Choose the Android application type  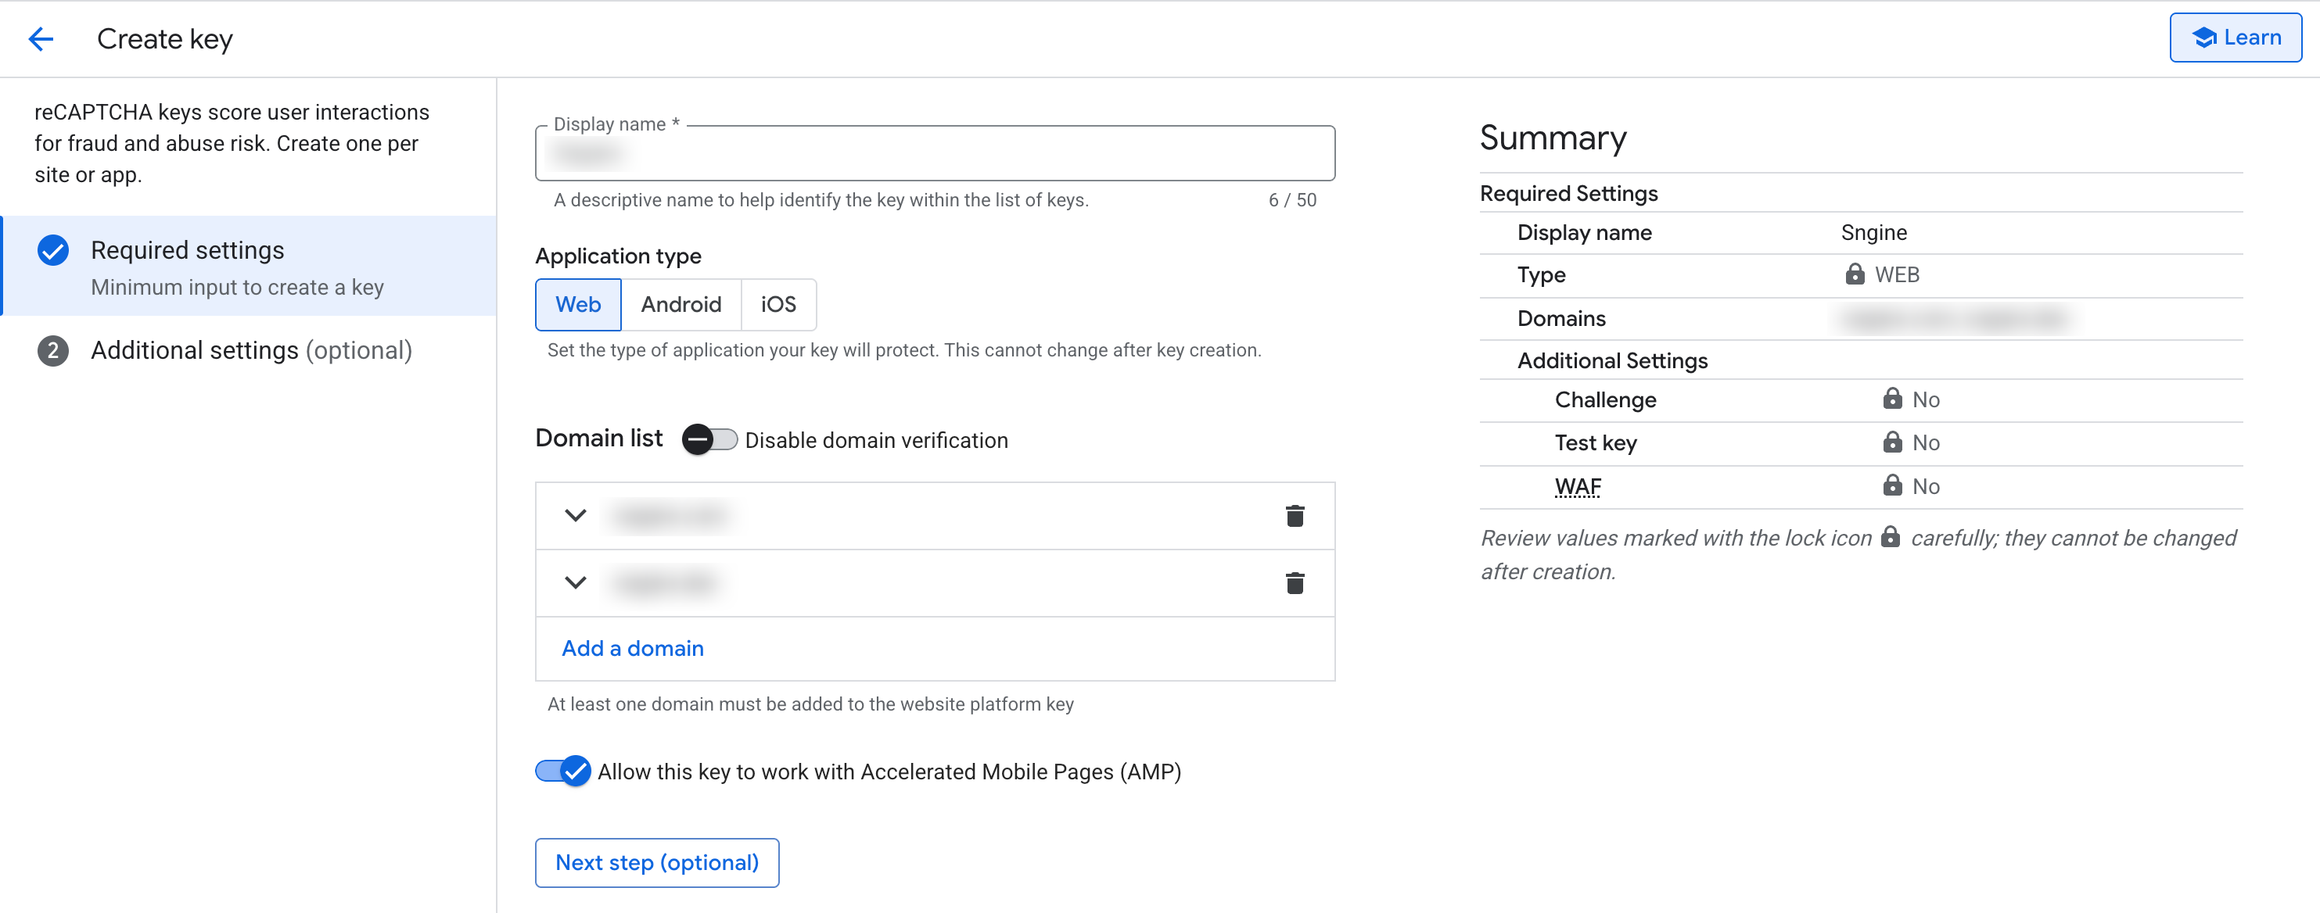pyautogui.click(x=681, y=304)
